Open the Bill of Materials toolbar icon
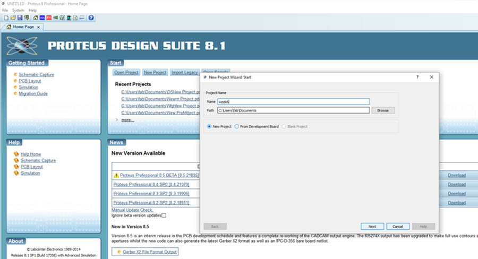The image size is (478, 259). coord(75,18)
